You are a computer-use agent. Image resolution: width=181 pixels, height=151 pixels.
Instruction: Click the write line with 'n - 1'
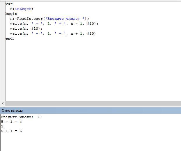click(54, 24)
